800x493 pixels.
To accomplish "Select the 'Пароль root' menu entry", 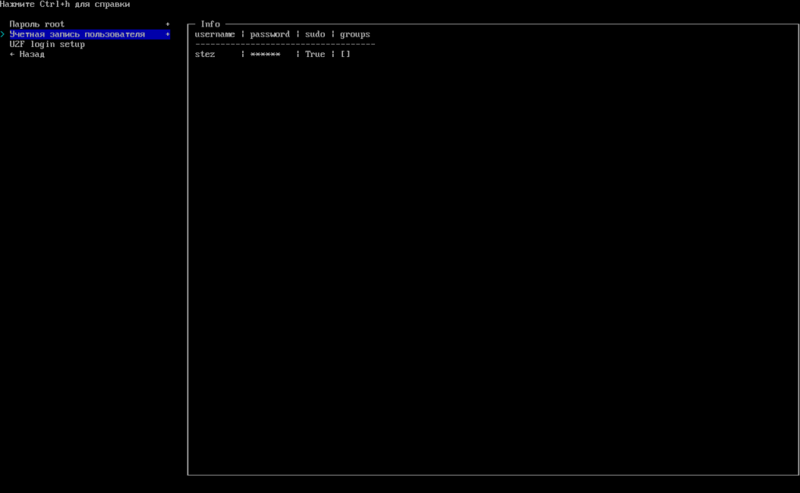I will [x=37, y=24].
